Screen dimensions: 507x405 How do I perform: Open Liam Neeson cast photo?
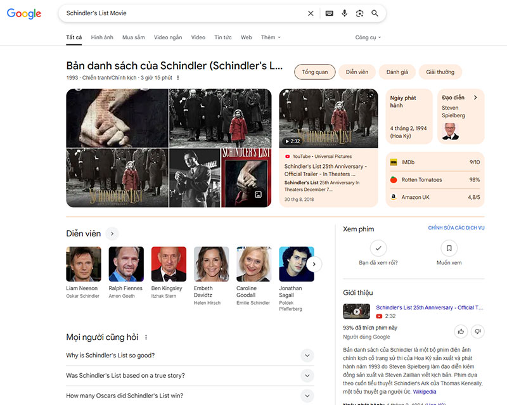tap(84, 264)
